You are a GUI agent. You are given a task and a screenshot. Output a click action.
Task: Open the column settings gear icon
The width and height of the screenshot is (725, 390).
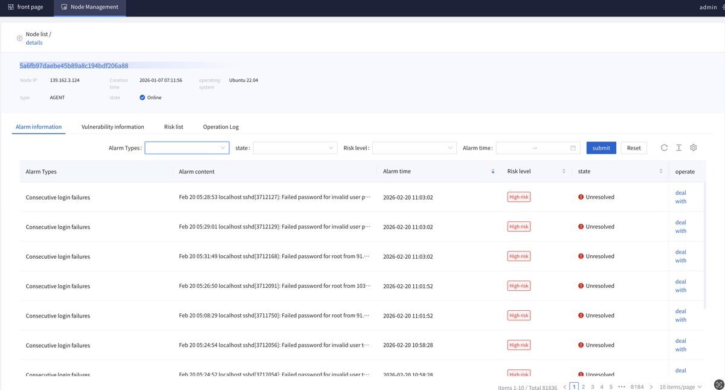point(693,147)
